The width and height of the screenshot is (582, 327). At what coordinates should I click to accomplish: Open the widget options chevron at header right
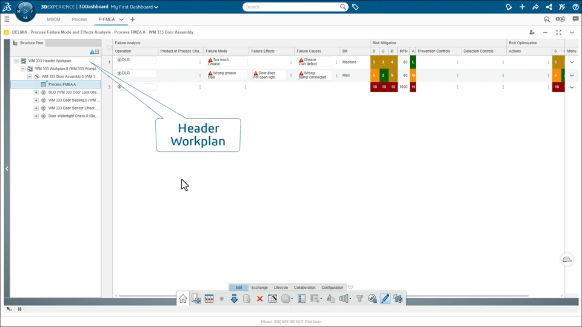click(572, 32)
